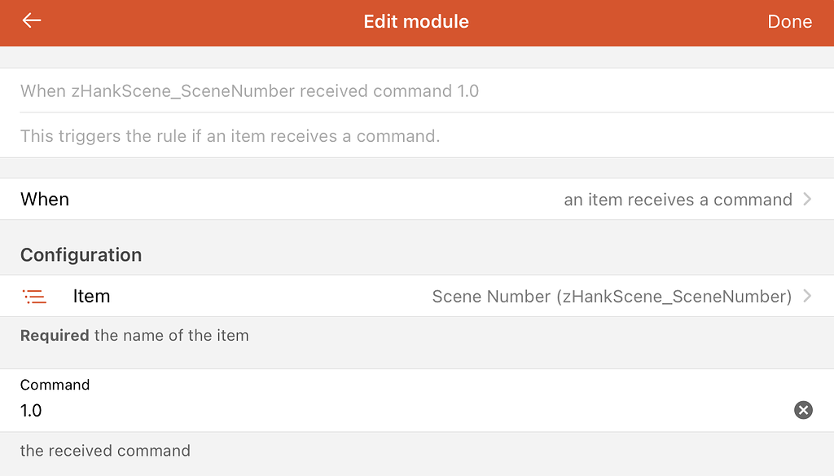Image resolution: width=834 pixels, height=476 pixels.
Task: Select the Configuration section header
Action: tap(81, 254)
